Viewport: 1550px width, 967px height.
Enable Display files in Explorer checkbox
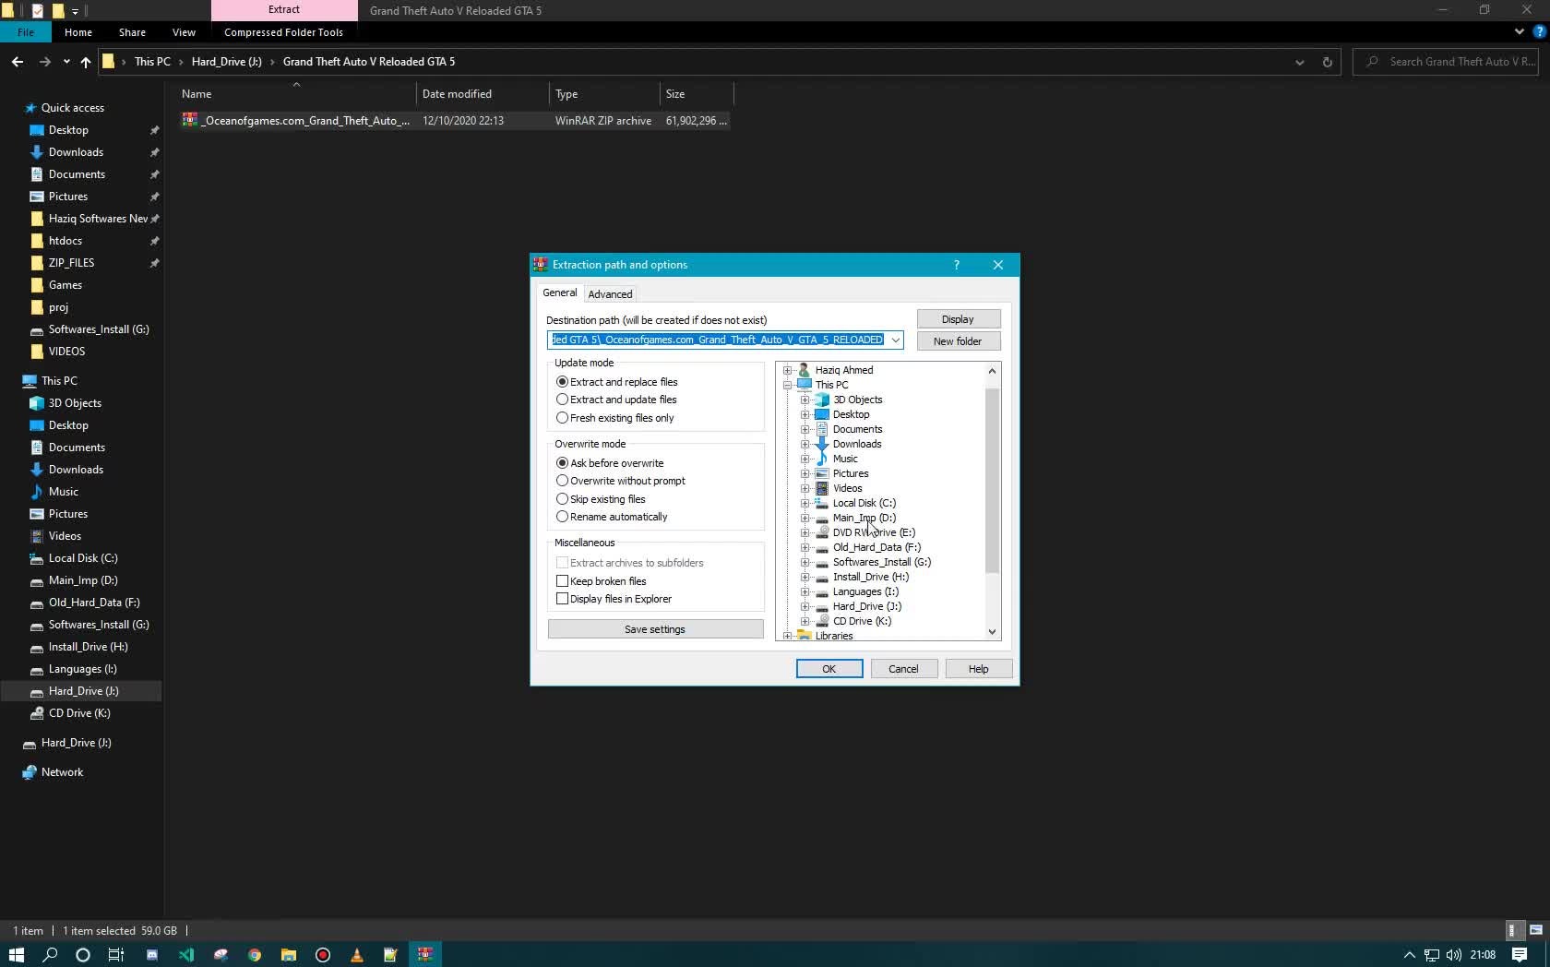tap(562, 599)
